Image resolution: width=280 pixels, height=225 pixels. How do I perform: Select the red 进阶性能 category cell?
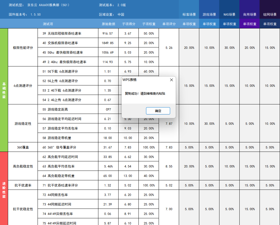(4, 188)
